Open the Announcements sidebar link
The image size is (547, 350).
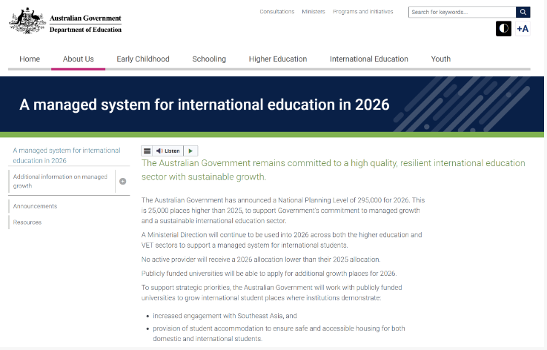coord(35,206)
